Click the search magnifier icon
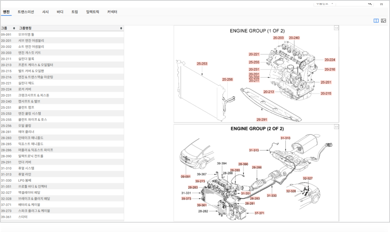390x232 pixels. pyautogui.click(x=369, y=3)
